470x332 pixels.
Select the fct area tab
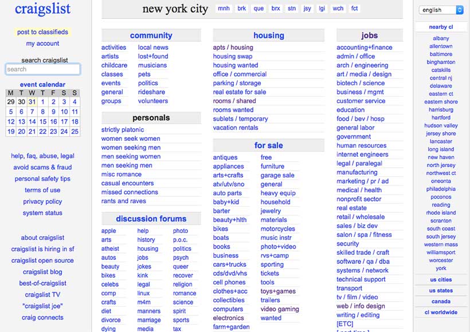(354, 9)
